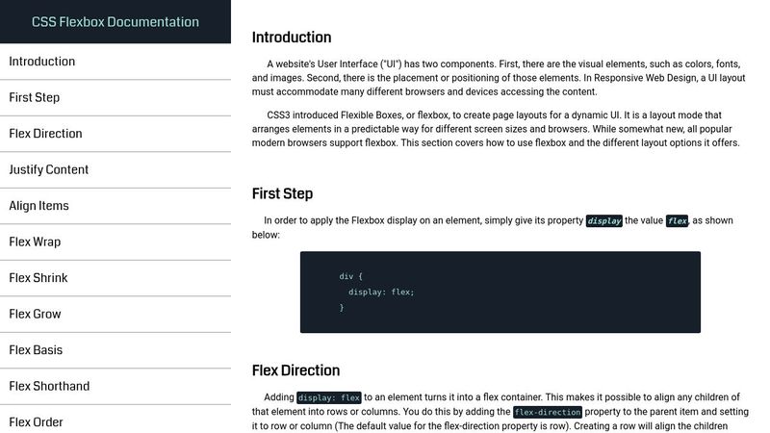Viewport: 770px width, 433px height.
Task: Click the Flex Direction content heading
Action: click(x=295, y=370)
